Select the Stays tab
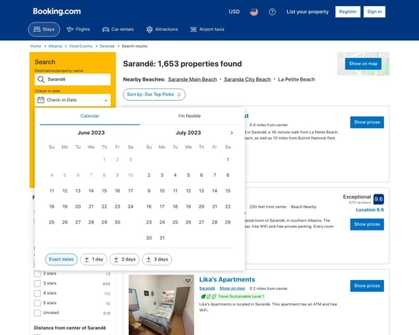This screenshot has width=419, height=335. tap(43, 29)
